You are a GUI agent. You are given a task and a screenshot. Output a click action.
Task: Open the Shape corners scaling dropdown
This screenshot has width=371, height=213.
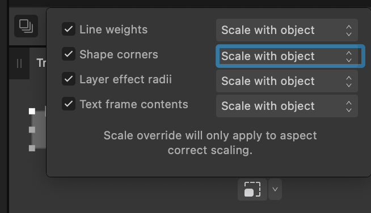point(290,56)
